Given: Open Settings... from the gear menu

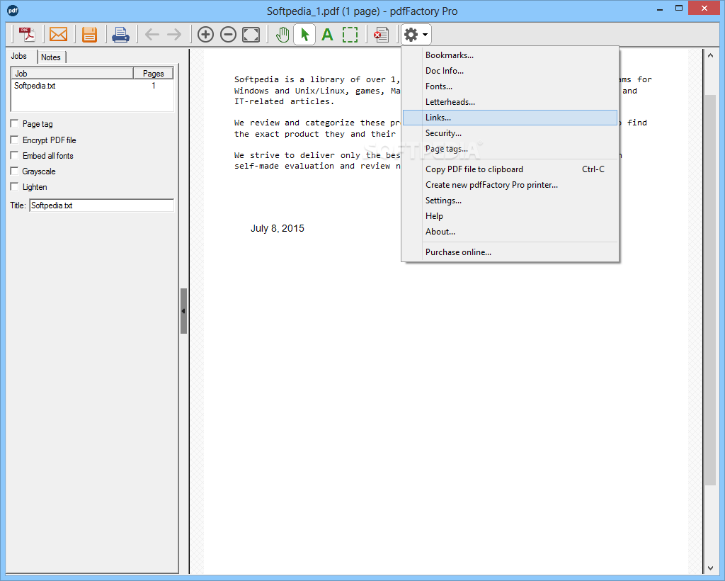Looking at the screenshot, I should 510,201.
